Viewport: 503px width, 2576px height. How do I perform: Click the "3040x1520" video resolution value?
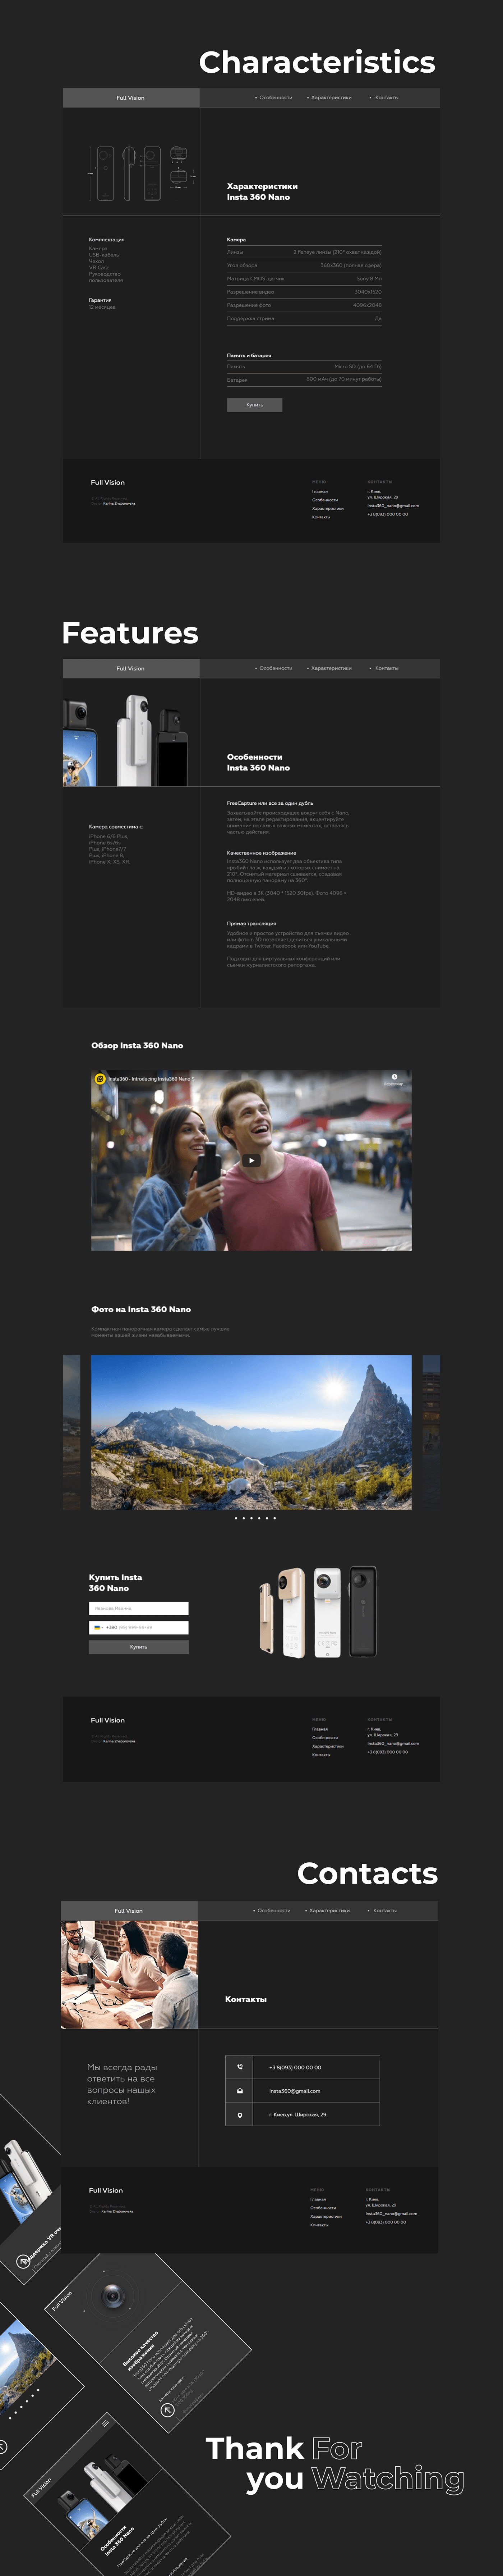pos(368,292)
